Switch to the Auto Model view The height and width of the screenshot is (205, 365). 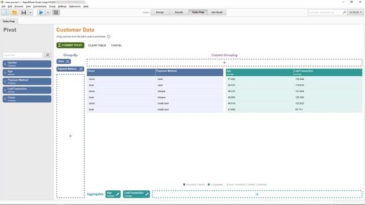click(217, 13)
